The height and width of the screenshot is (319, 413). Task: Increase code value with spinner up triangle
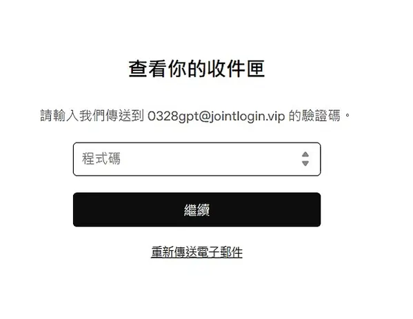tap(305, 154)
